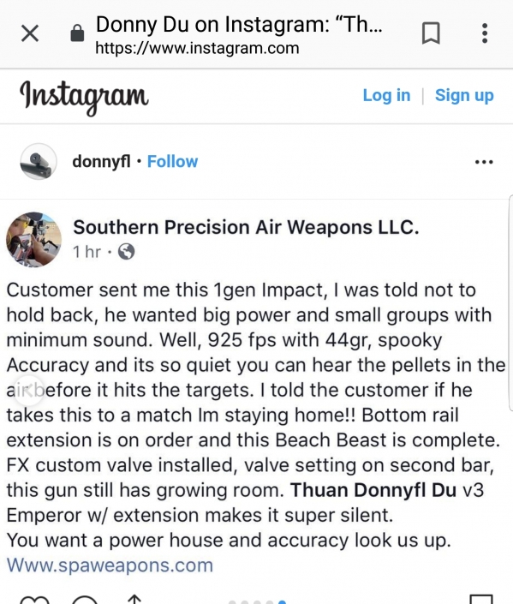Go to the previous carousel image
The image size is (513, 604).
click(27, 391)
